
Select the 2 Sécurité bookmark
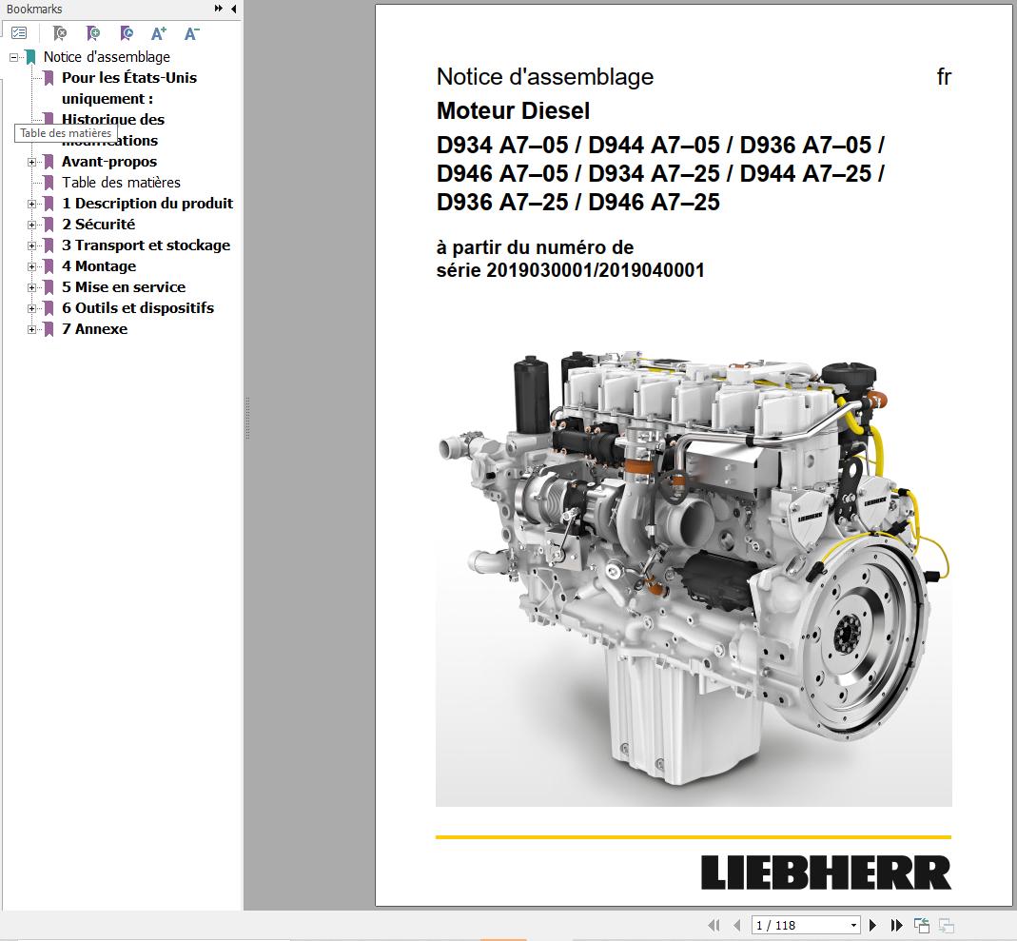point(99,225)
